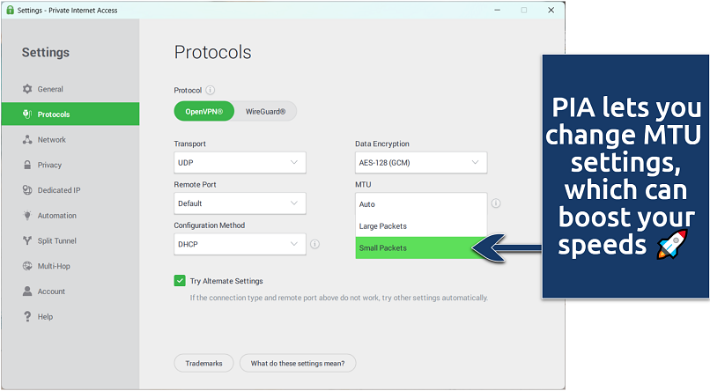Choose Auto in the MTU list
The image size is (710, 391).
[421, 204]
